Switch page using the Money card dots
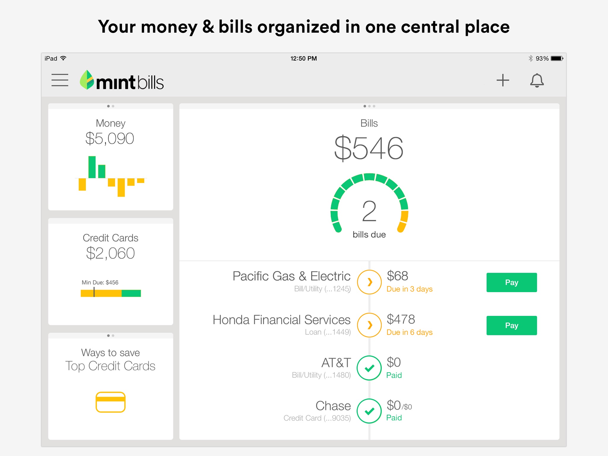608x456 pixels. 110,106
